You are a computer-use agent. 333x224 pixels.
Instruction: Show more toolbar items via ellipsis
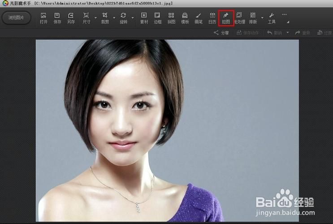(284, 15)
